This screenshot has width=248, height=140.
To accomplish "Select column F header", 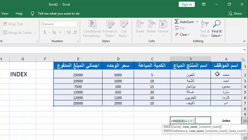I will (45, 59).
